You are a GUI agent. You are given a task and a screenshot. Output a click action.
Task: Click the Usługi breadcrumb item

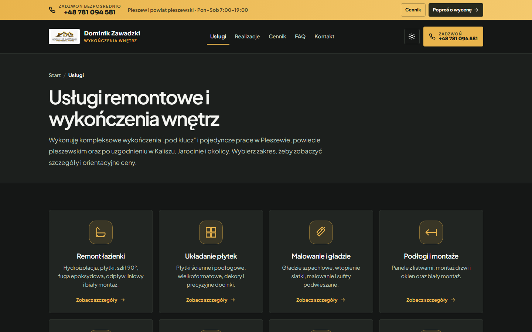pyautogui.click(x=76, y=75)
